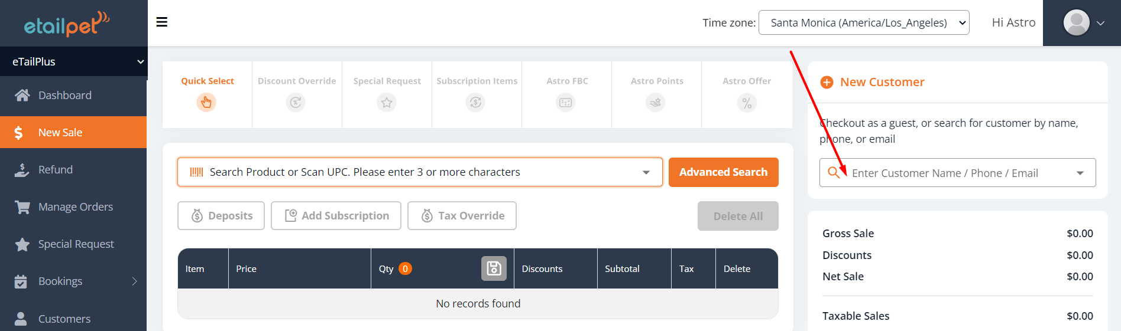Expand the product search dropdown arrow
The image size is (1121, 331).
646,172
